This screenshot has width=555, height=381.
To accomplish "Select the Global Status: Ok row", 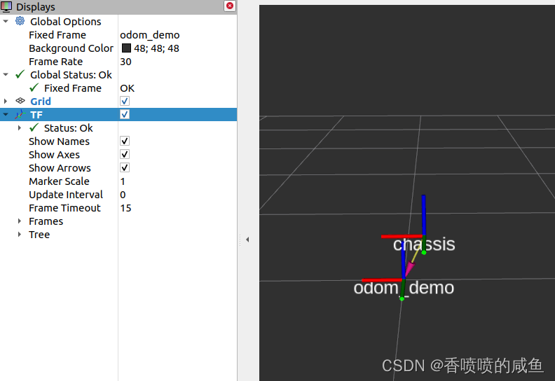I will (x=71, y=75).
